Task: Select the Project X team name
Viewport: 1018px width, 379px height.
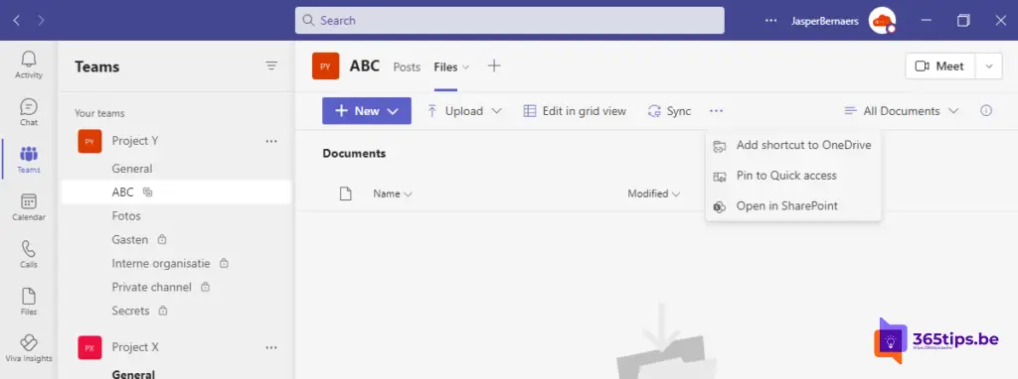Action: [x=135, y=348]
